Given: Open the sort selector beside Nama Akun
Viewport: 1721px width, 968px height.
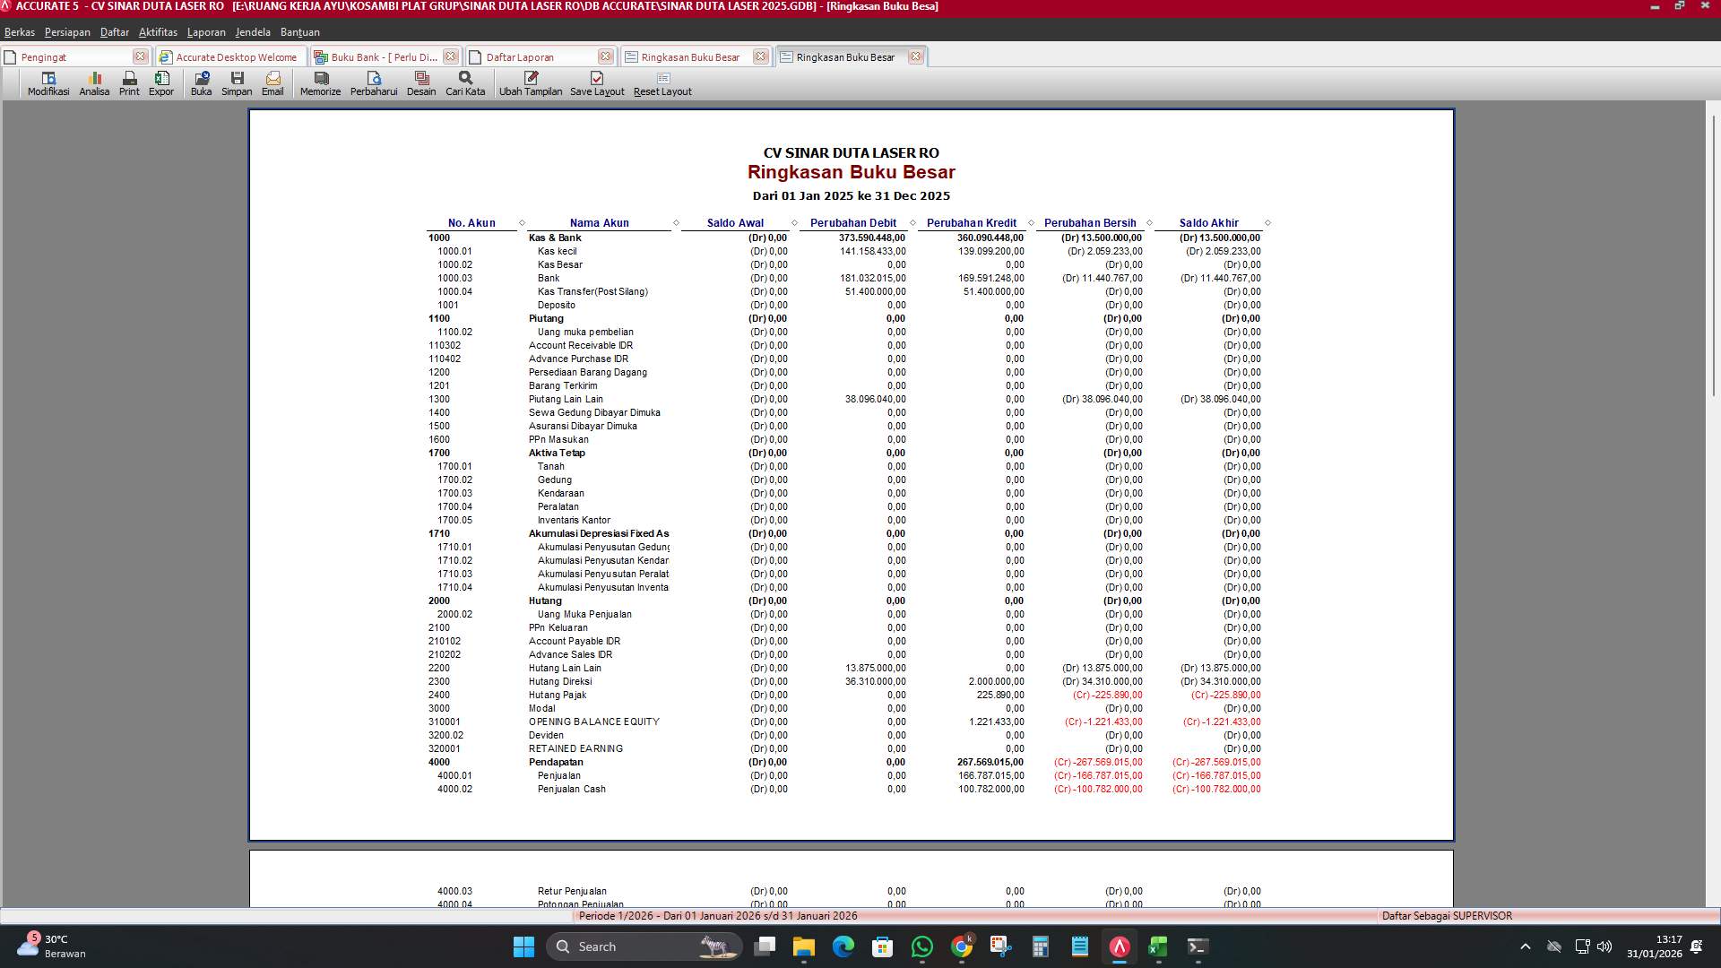Looking at the screenshot, I should (x=675, y=223).
